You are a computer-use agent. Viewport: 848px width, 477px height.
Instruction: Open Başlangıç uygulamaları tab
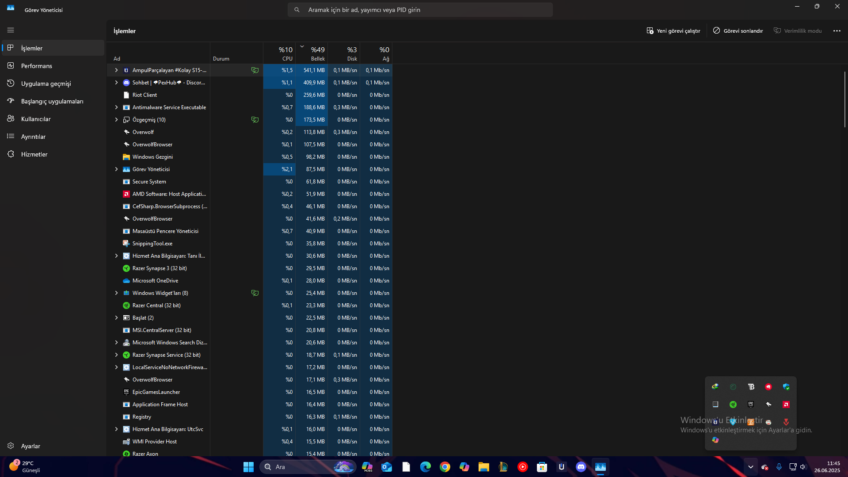click(53, 101)
